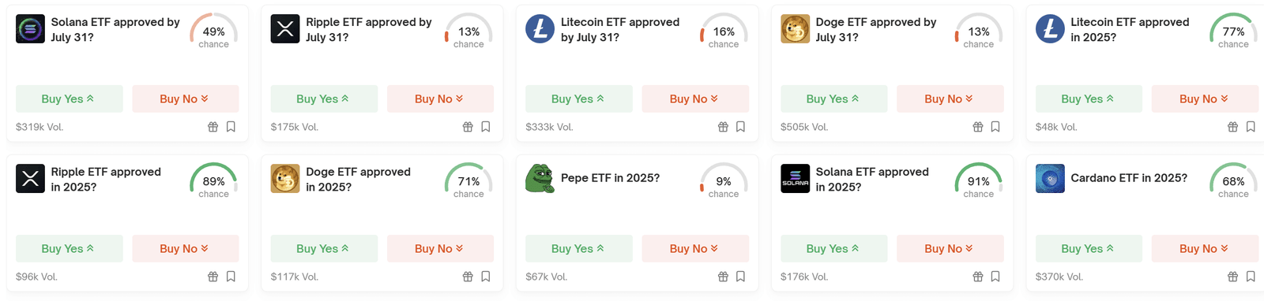Viewport: 1264px width, 301px height.
Task: Bookmark the Solana ETF July 31 market
Action: (231, 127)
